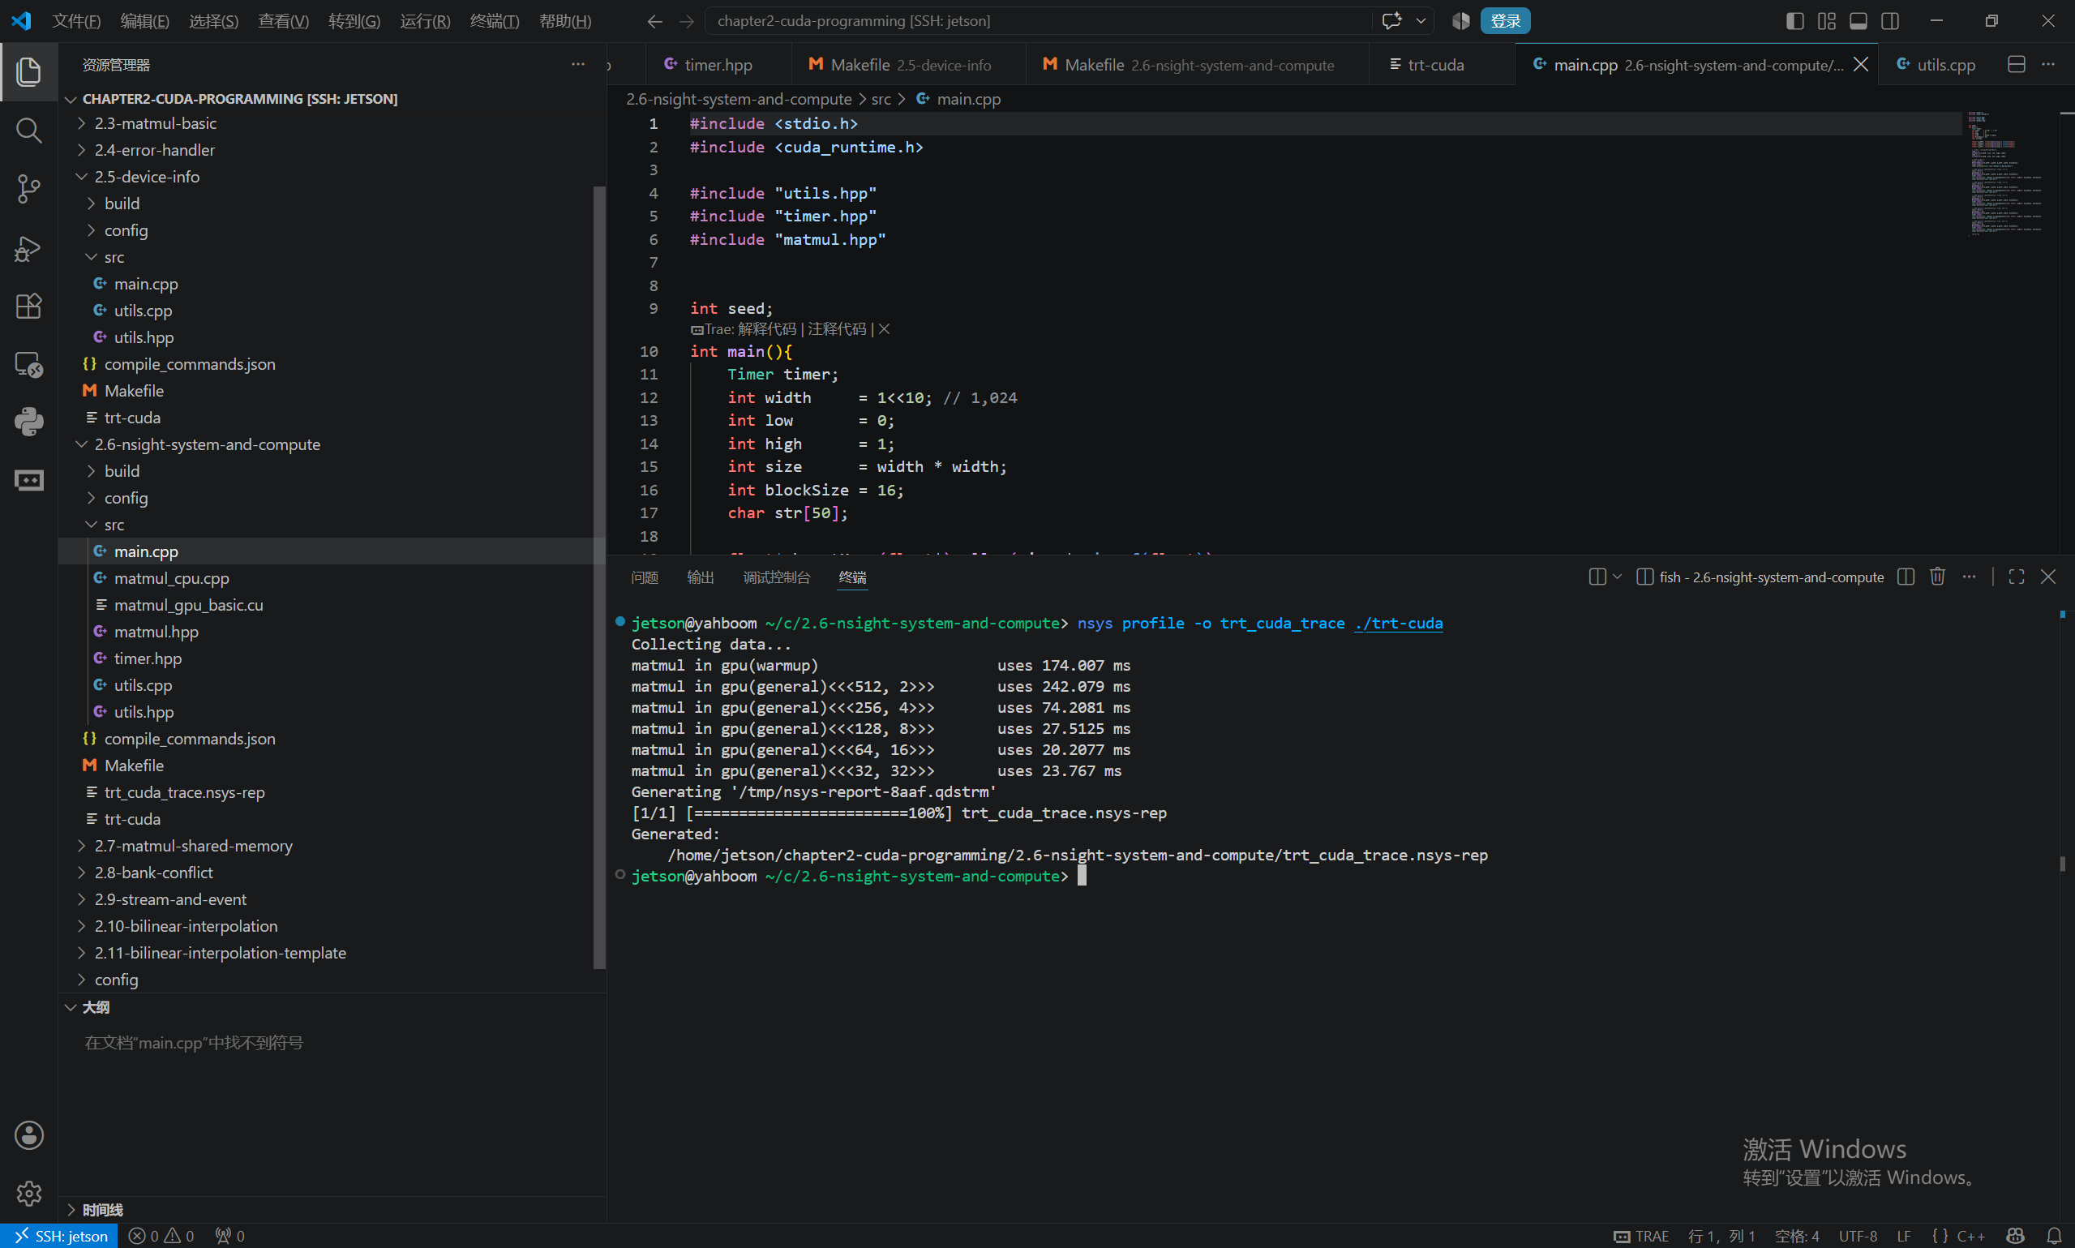Open the more actions ellipsis in Explorer header
Screen dimensions: 2075x1248
click(577, 65)
